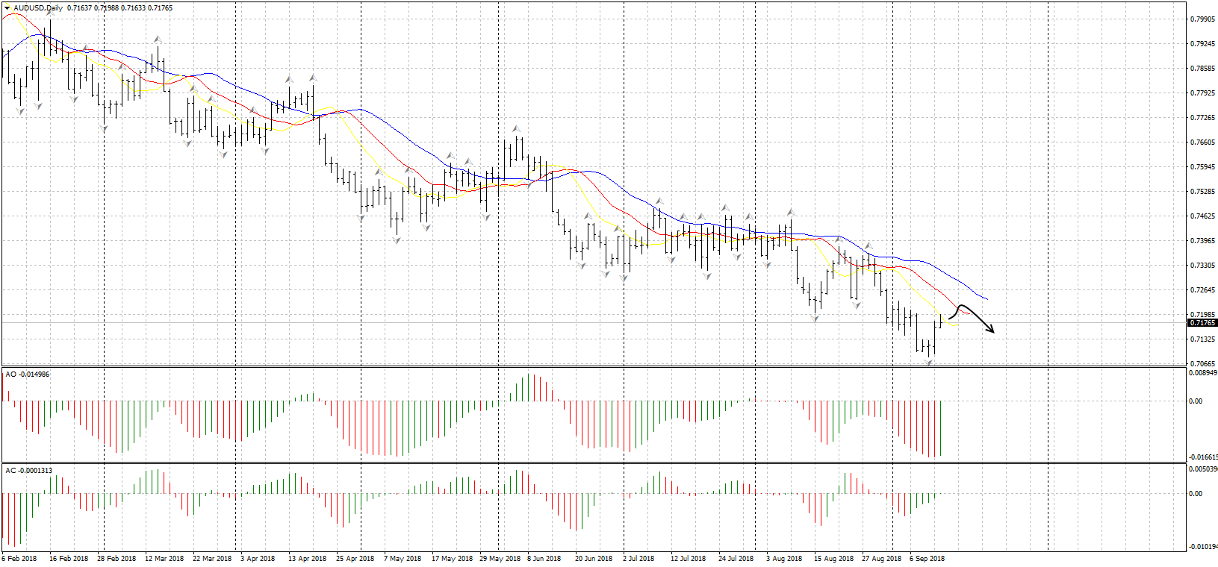
Task: Open the dropdown triangle beside AUDUSD,Daily
Action: [x=7, y=8]
